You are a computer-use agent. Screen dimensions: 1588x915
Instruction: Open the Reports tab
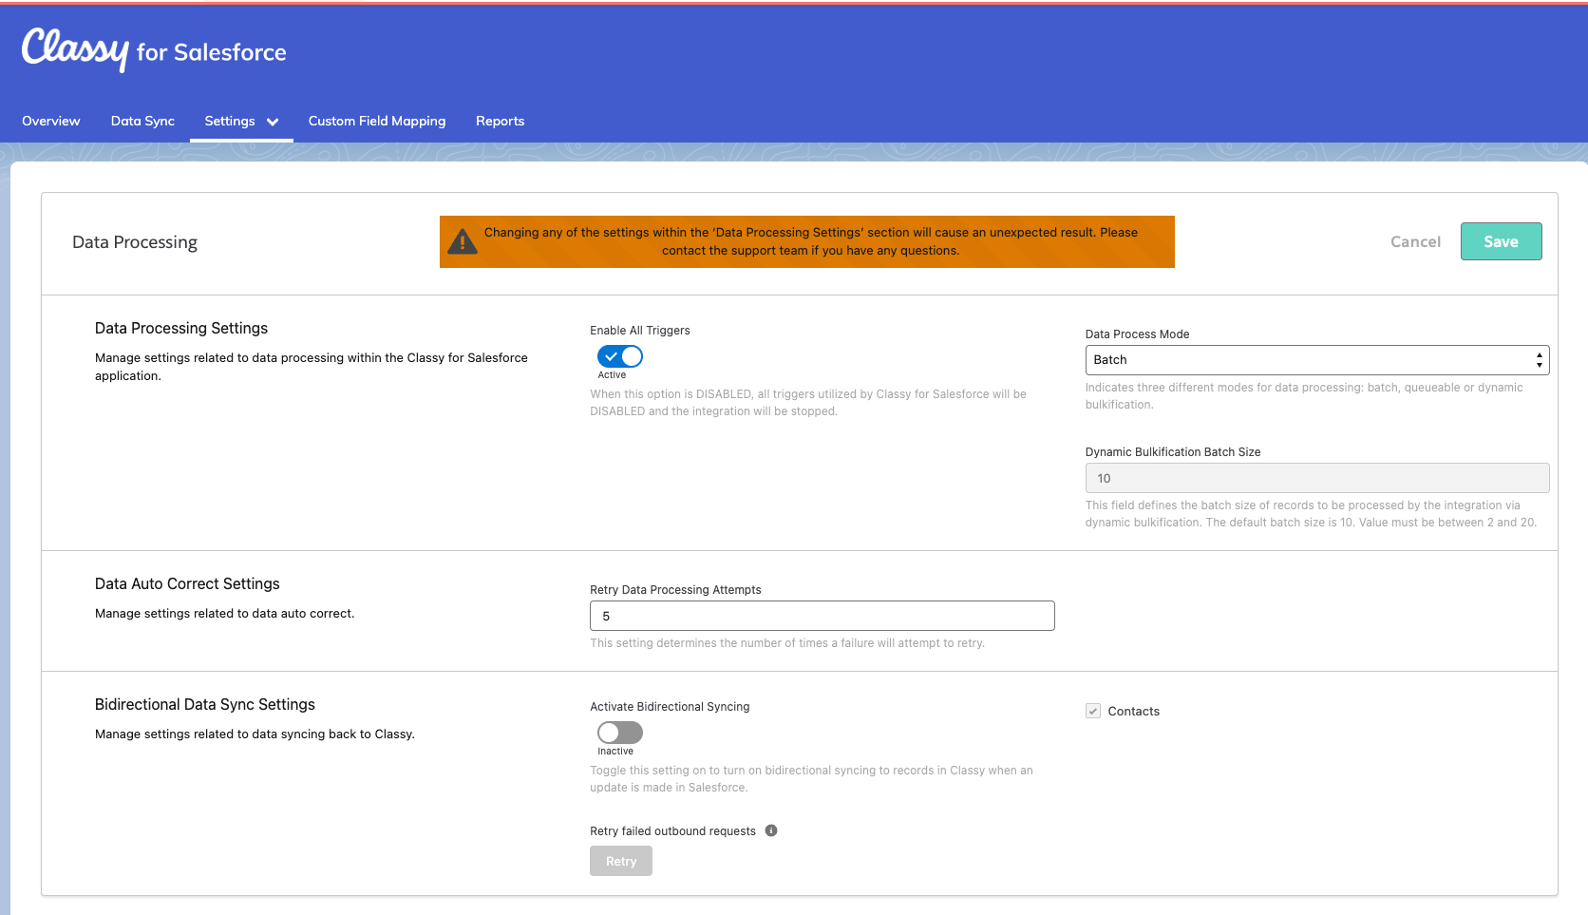(500, 121)
